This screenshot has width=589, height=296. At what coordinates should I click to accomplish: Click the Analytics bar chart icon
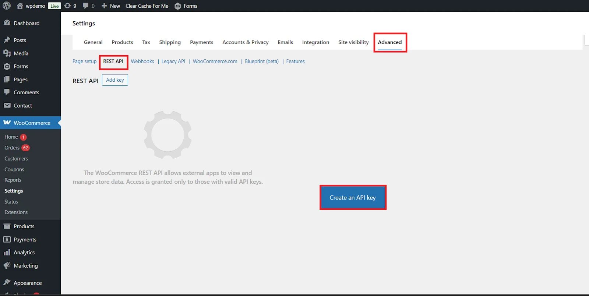(7, 252)
